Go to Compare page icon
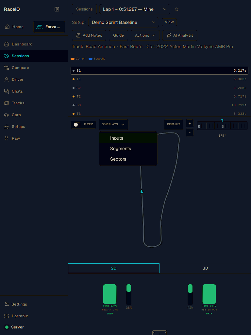Screen dimensions: 251x335 click(7, 68)
